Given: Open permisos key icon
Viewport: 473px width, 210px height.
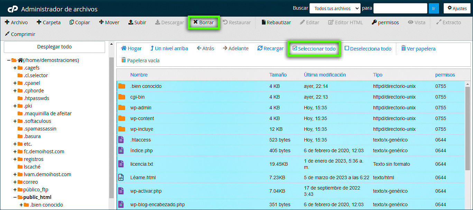Looking at the screenshot, I should (x=374, y=22).
